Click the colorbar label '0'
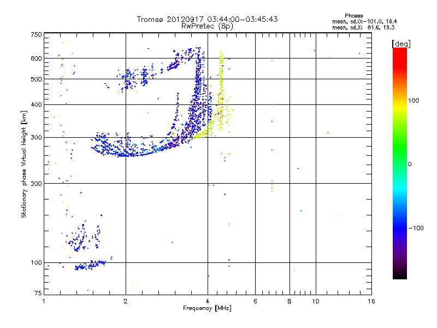This screenshot has height=328, width=437. (410, 165)
